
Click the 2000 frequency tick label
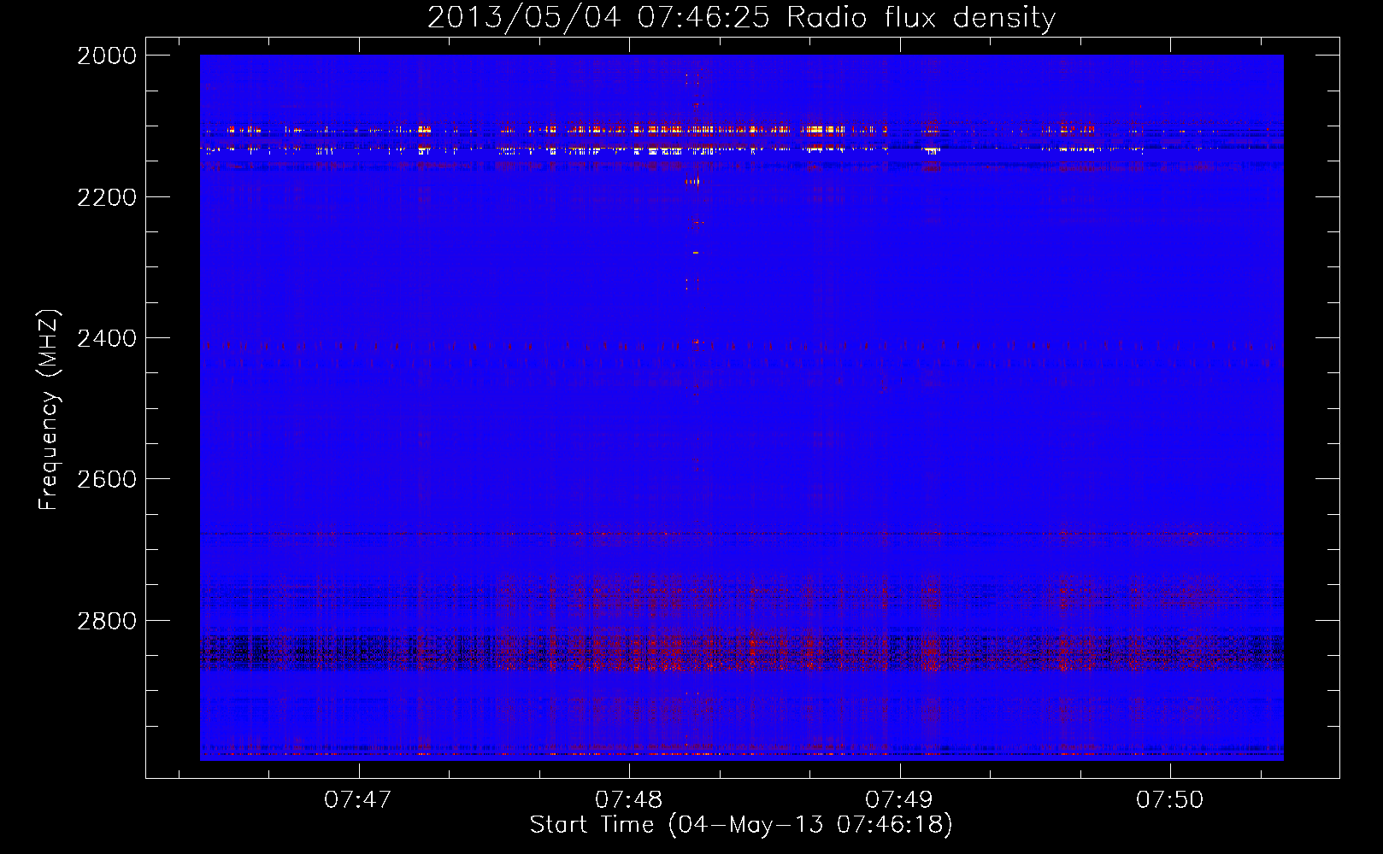coord(107,56)
